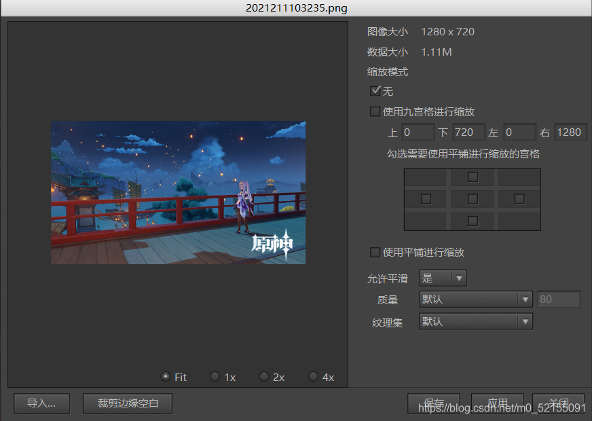592x421 pixels.
Task: Tick the middle-left grid cell checkbox
Action: [426, 199]
